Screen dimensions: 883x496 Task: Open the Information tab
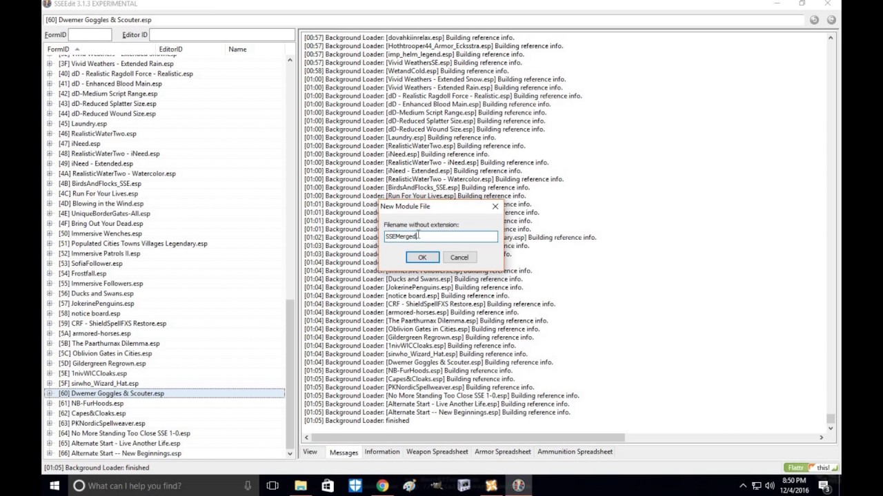point(382,452)
